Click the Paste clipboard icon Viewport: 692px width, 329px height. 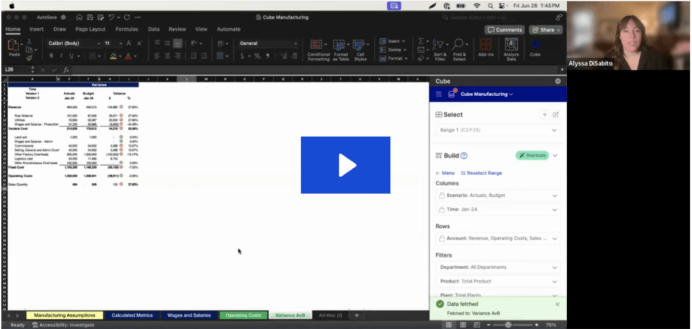[x=14, y=46]
